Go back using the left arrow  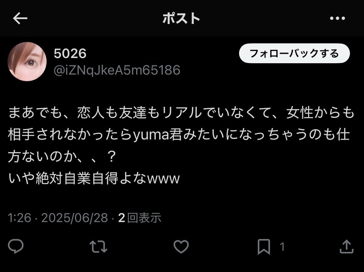tap(20, 18)
